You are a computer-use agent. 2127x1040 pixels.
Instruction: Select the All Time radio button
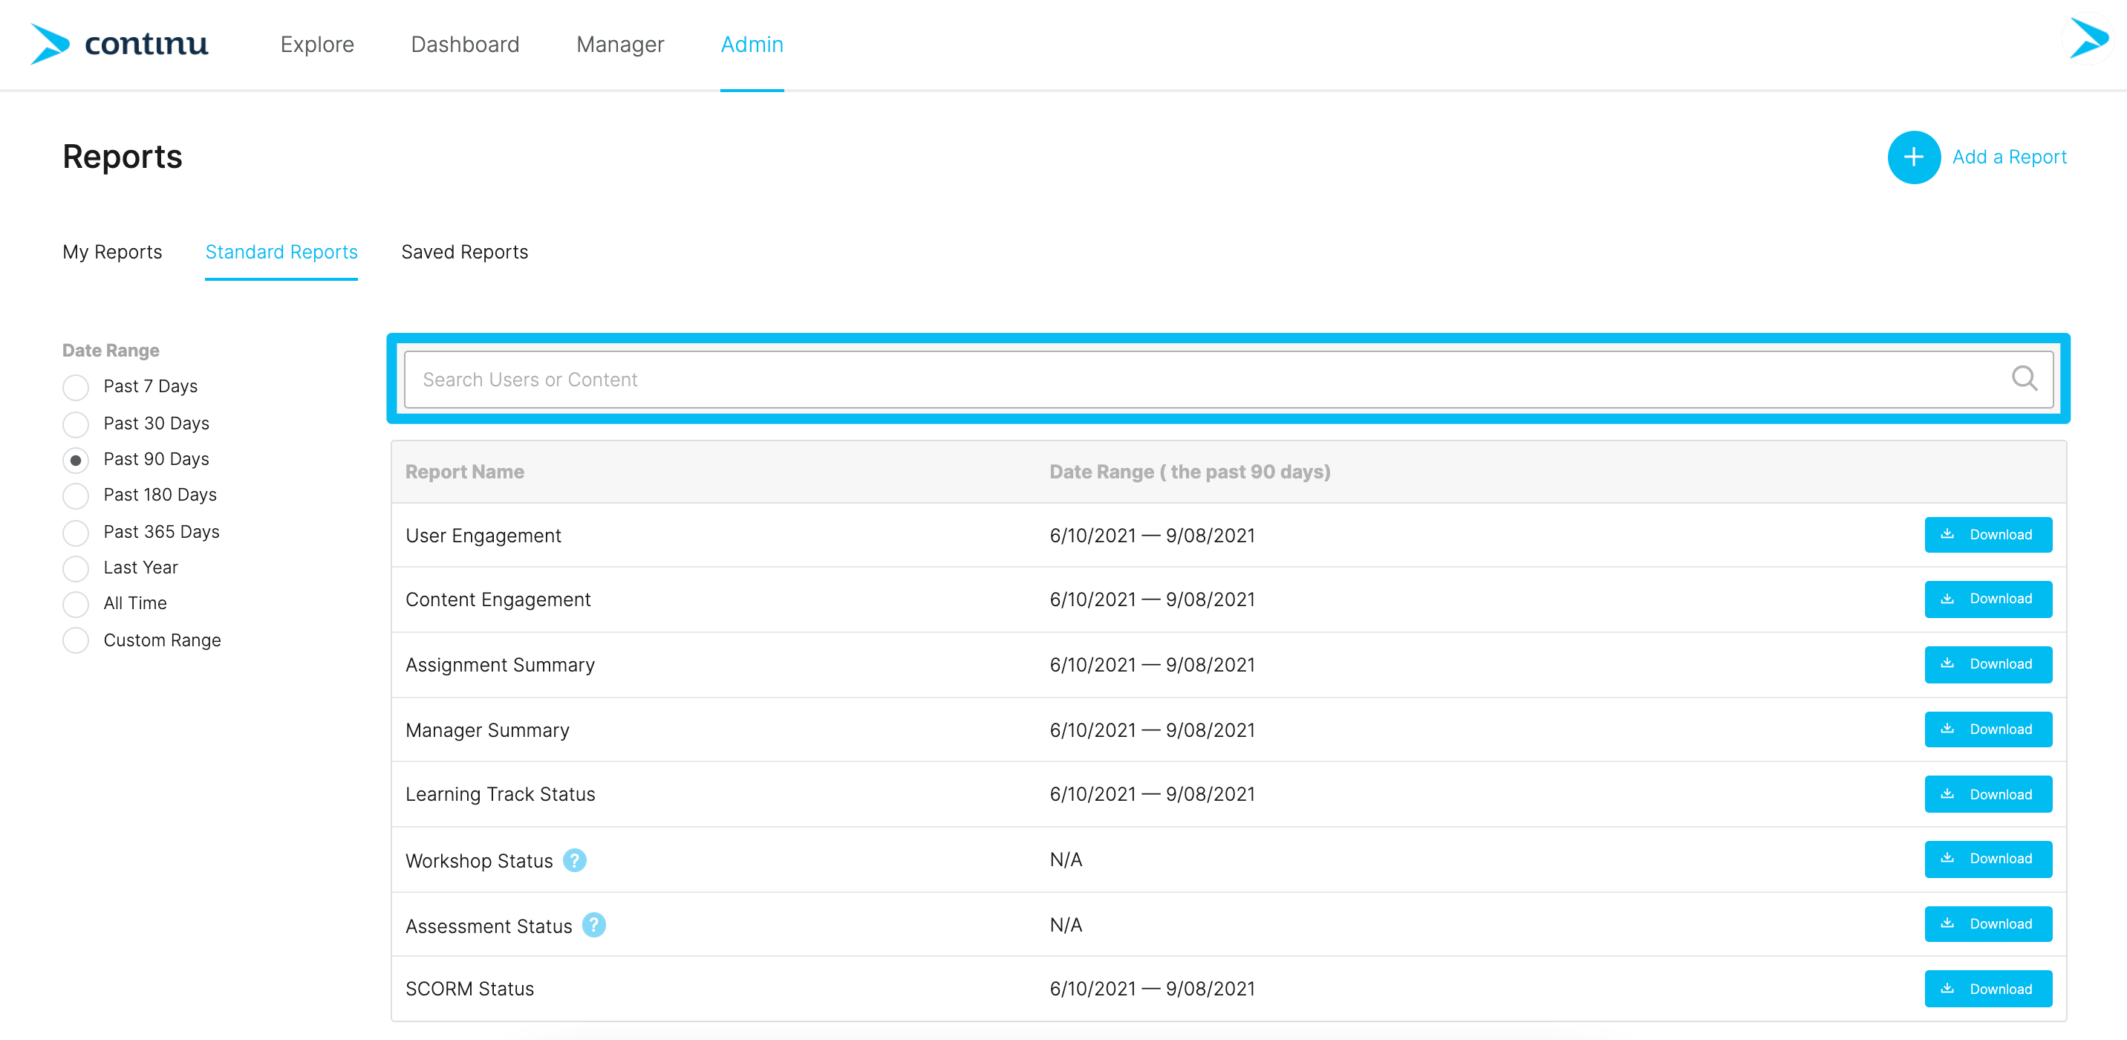[x=76, y=604]
